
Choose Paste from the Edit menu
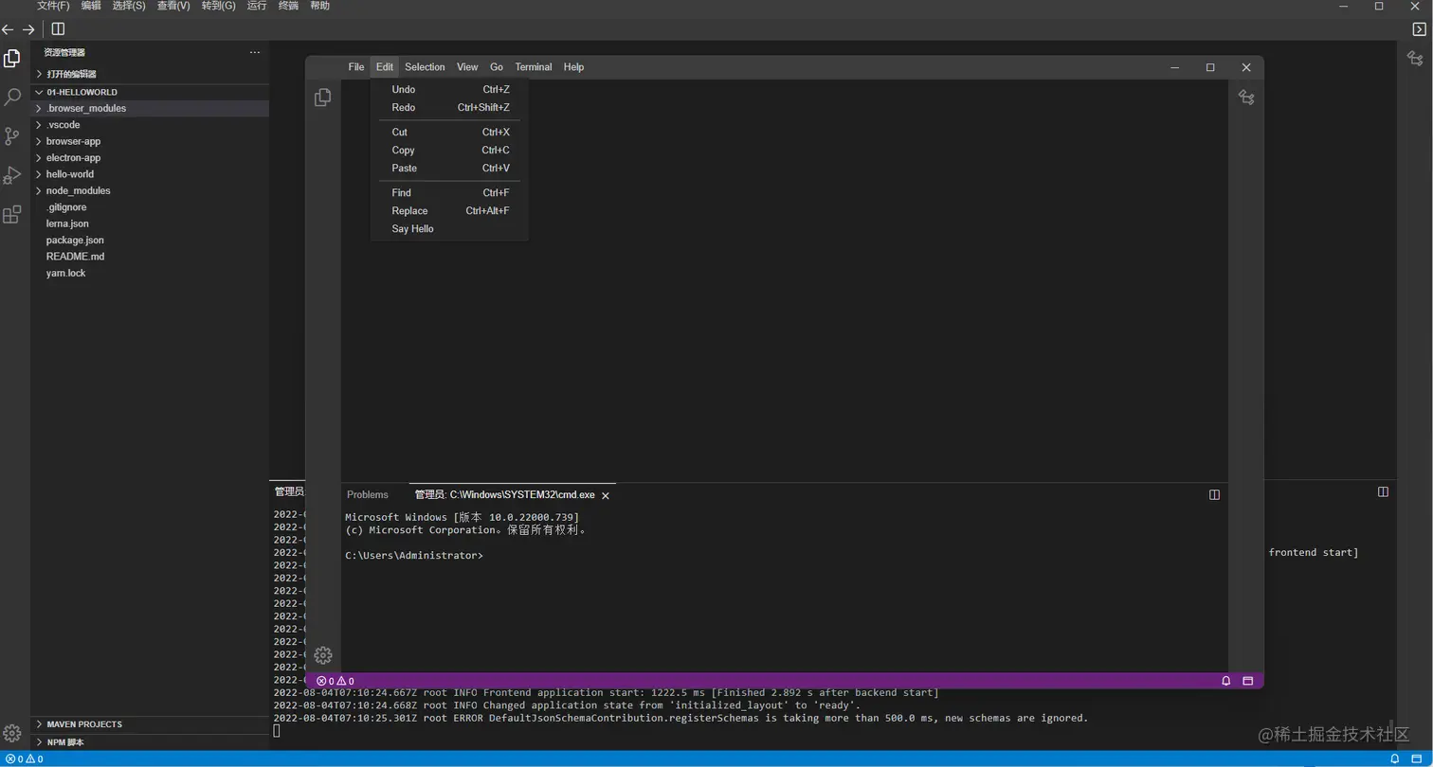point(450,168)
